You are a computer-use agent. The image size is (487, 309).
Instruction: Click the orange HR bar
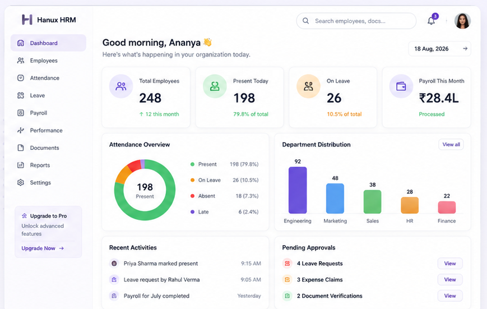410,205
